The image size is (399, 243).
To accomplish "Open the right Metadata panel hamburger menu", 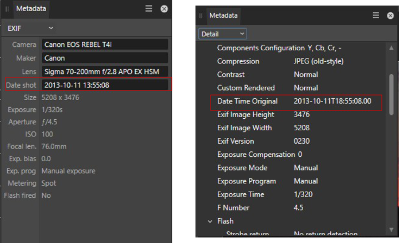I will [376, 15].
